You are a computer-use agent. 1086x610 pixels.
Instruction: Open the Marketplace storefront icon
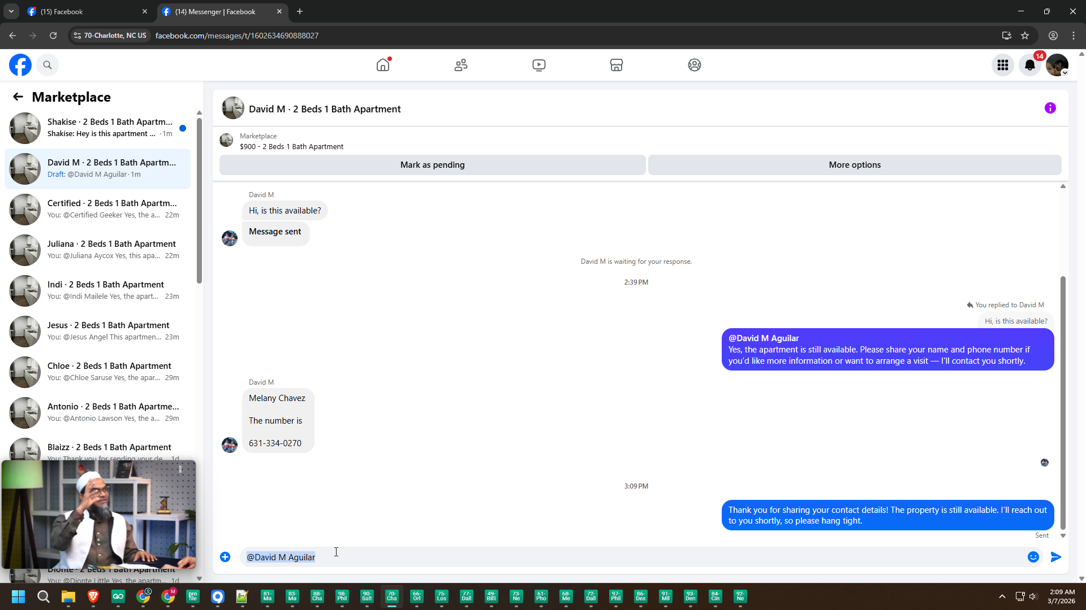click(x=617, y=65)
